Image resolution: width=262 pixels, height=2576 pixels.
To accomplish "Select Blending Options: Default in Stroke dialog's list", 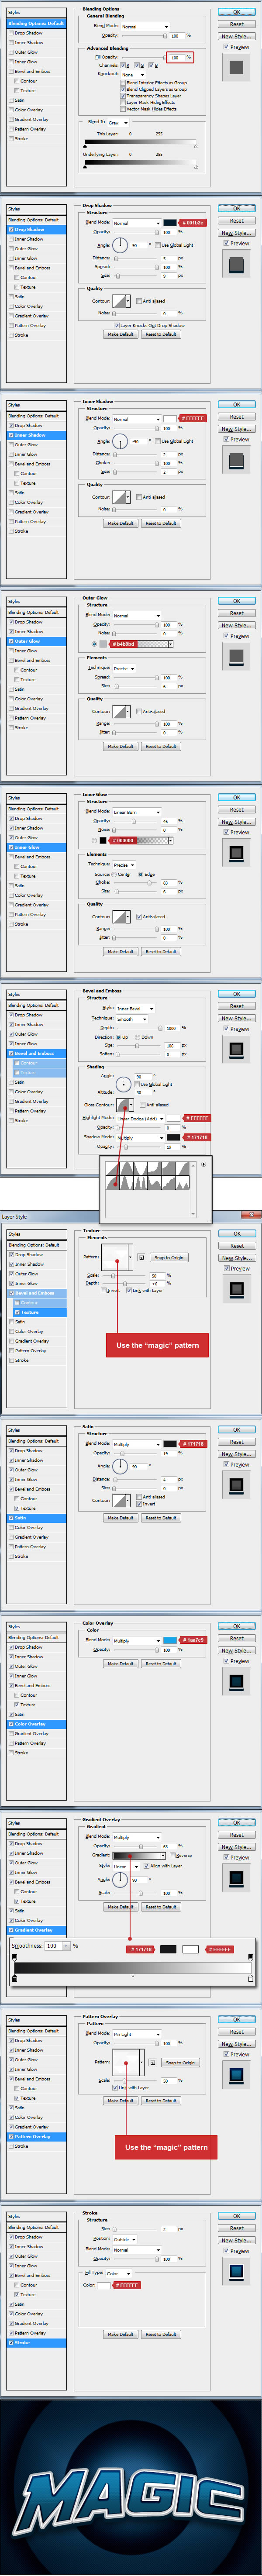I will click(x=33, y=2228).
